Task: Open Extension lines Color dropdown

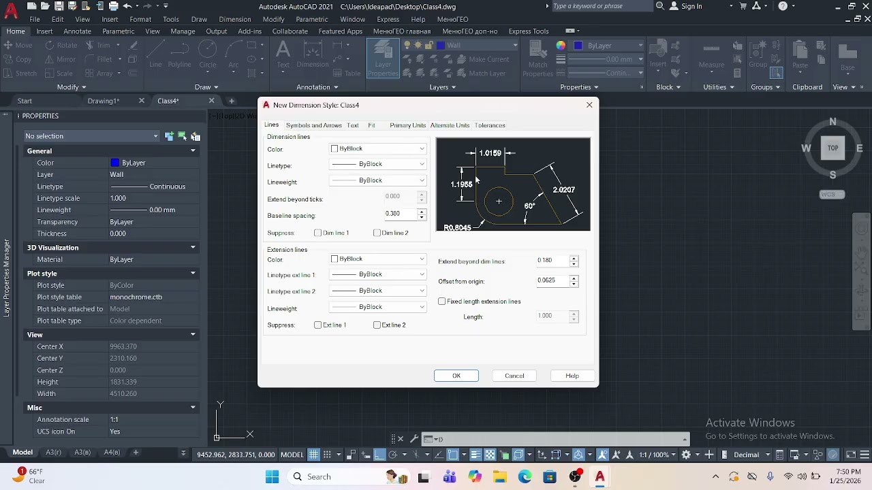Action: click(378, 259)
